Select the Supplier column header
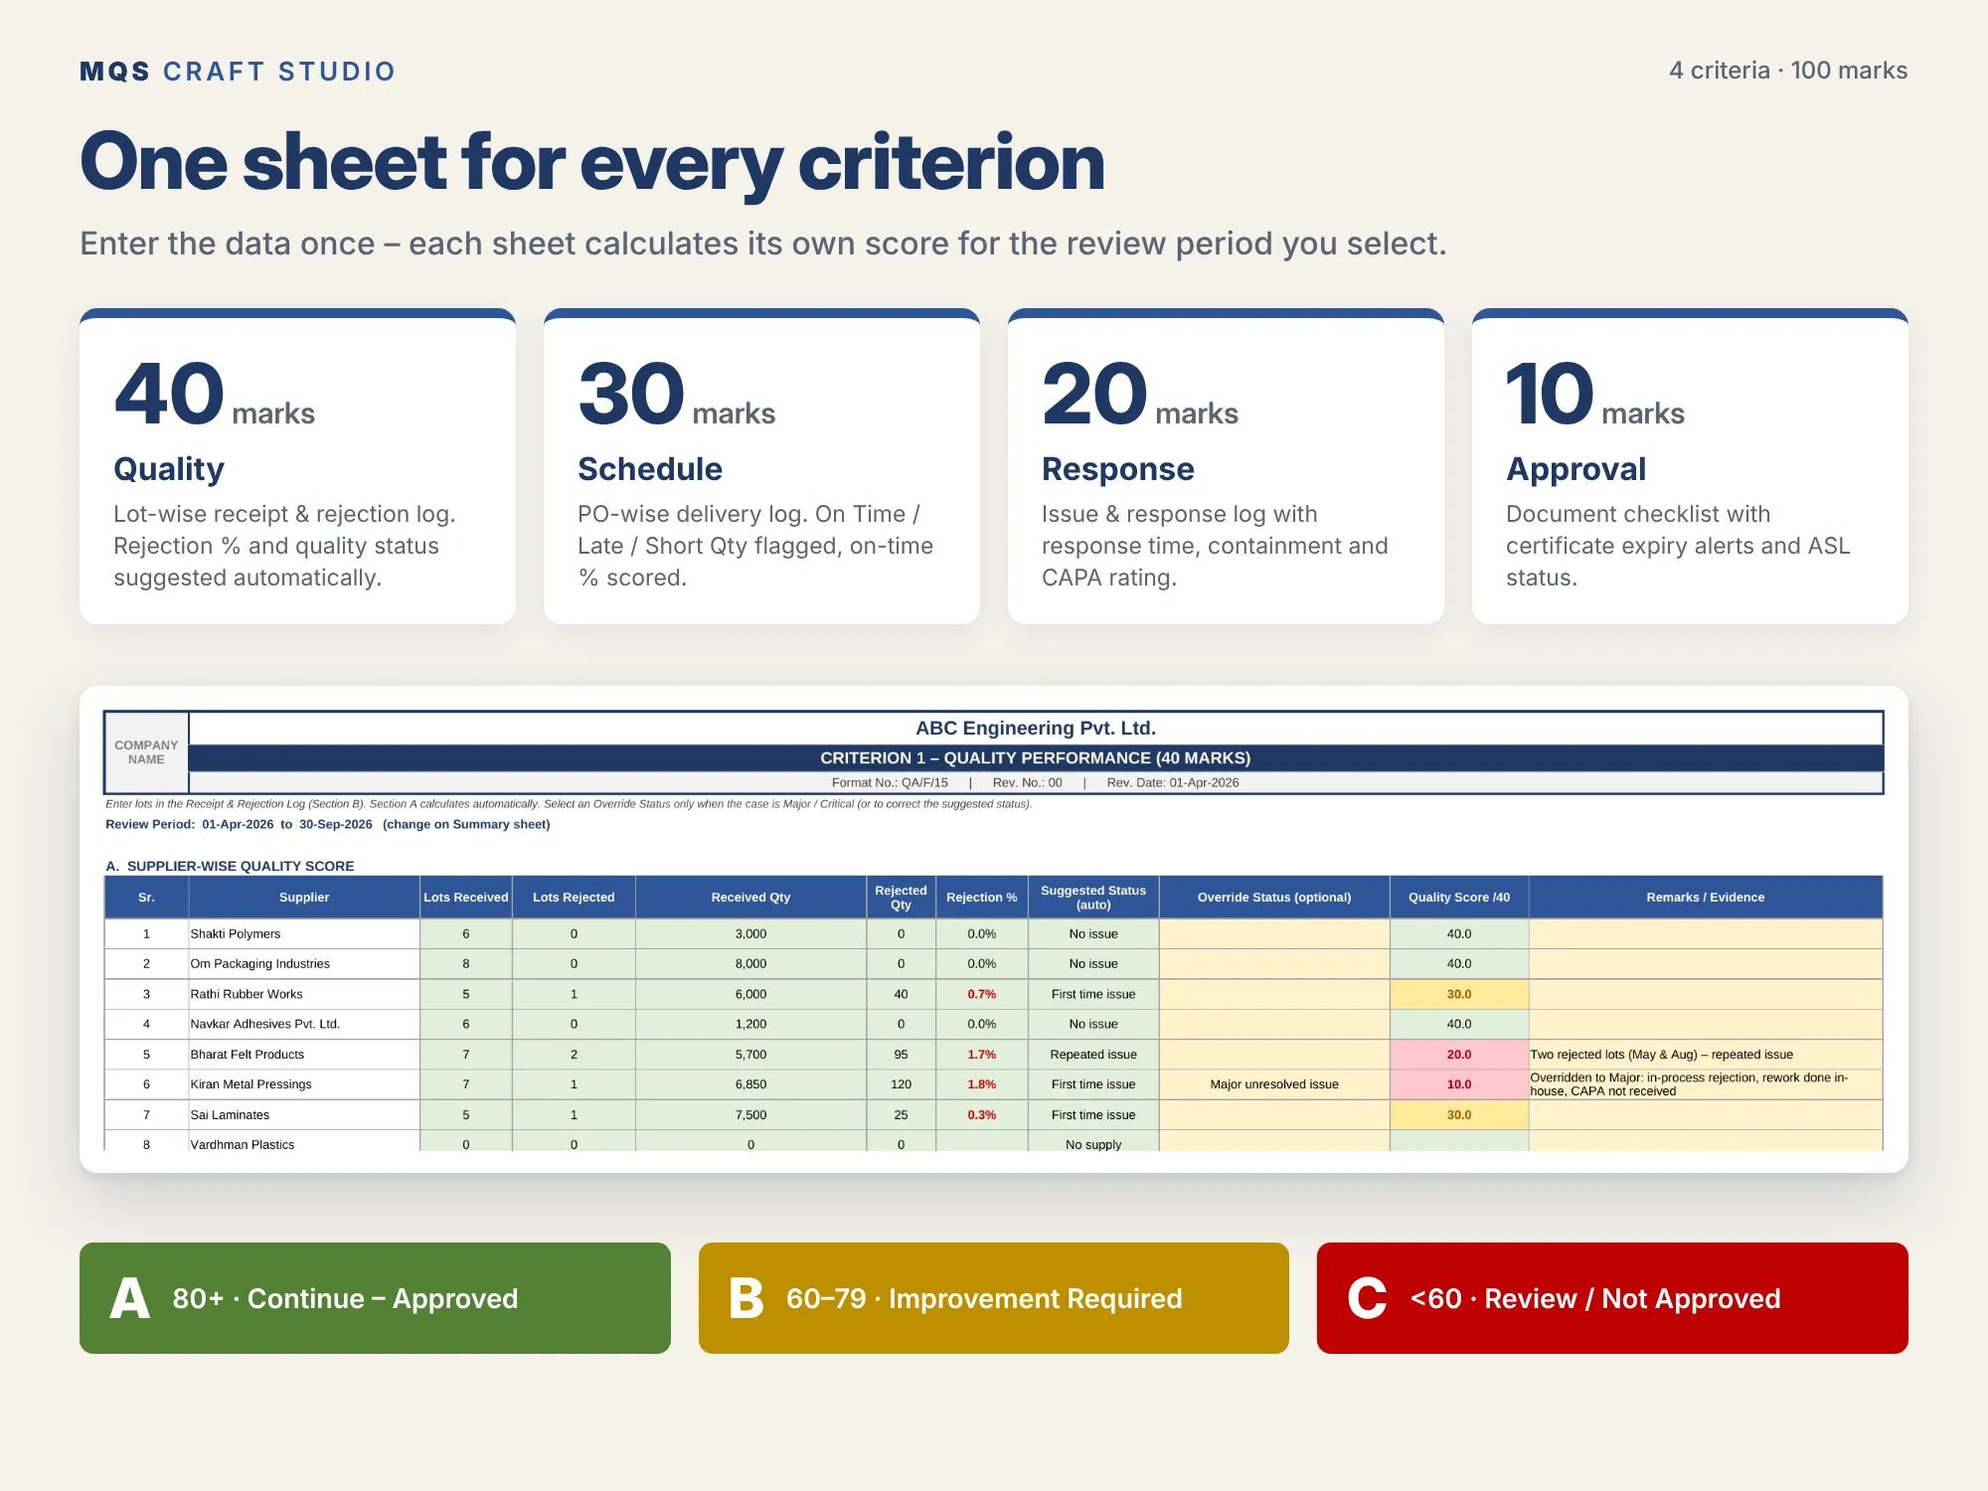Screen dimensions: 1988x1491 tap(303, 898)
